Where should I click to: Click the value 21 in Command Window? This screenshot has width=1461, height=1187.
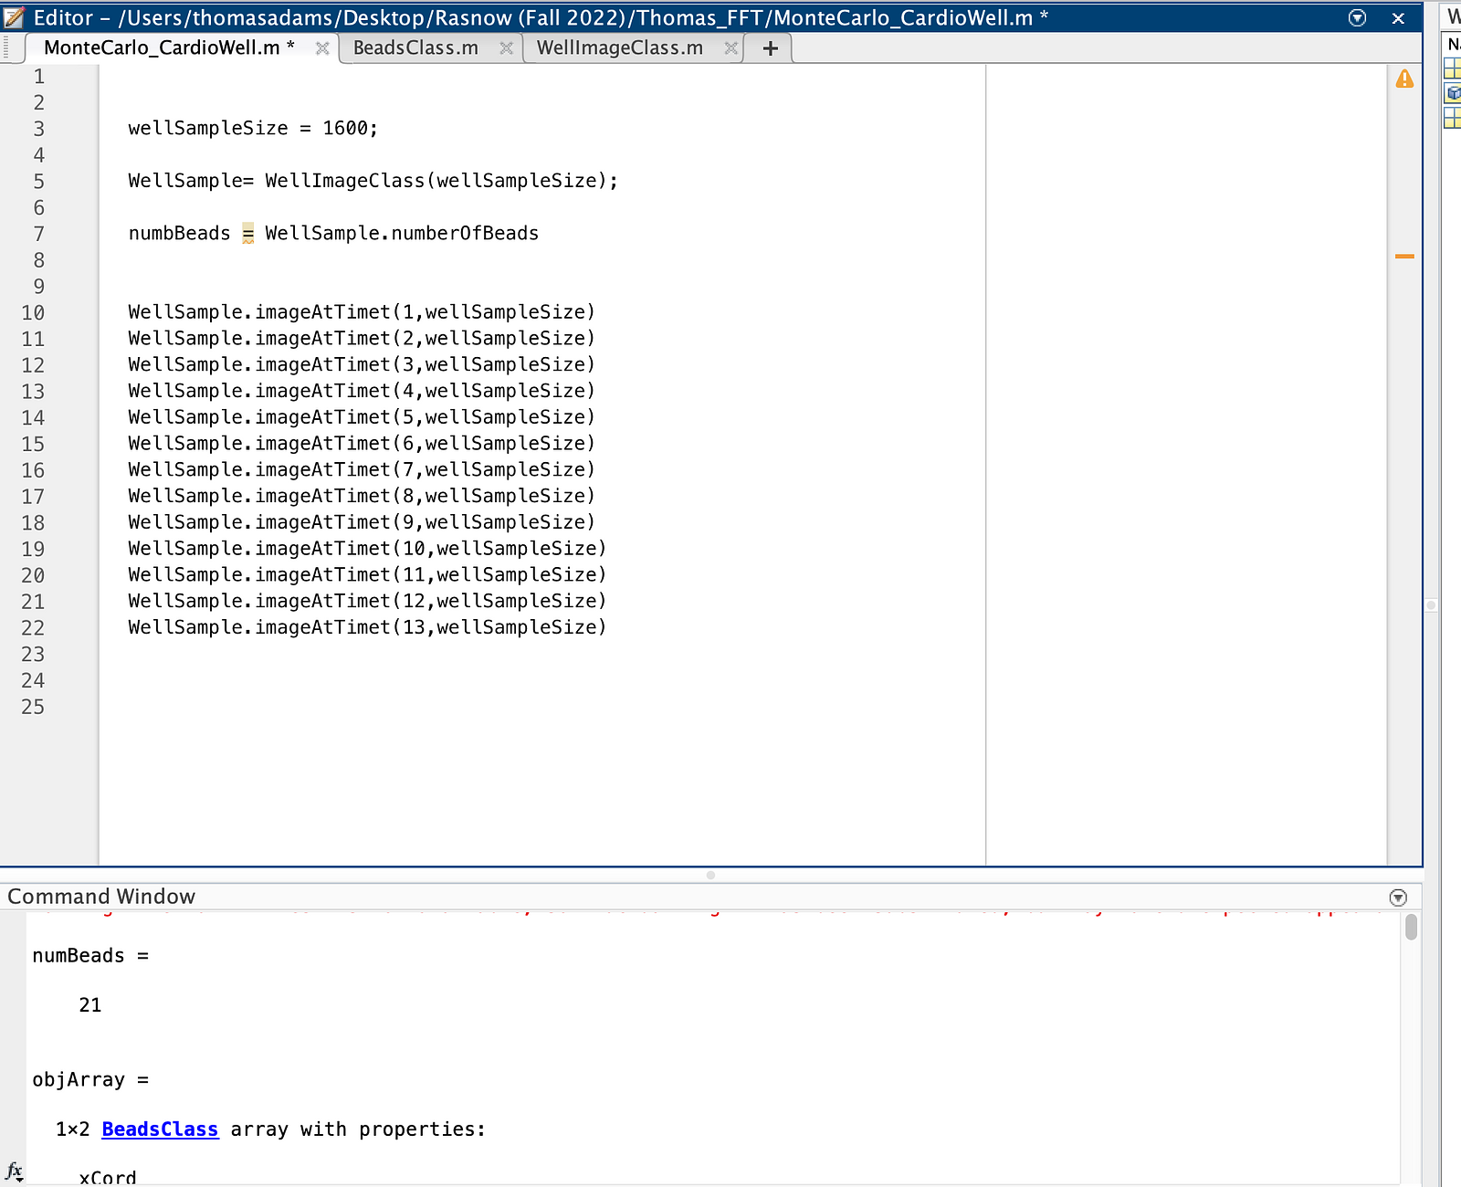click(90, 1005)
